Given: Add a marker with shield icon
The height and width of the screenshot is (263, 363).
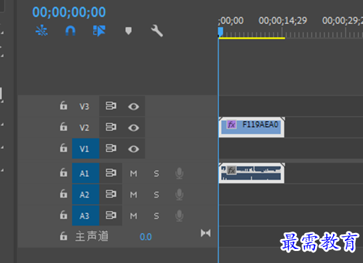Looking at the screenshot, I should [129, 31].
